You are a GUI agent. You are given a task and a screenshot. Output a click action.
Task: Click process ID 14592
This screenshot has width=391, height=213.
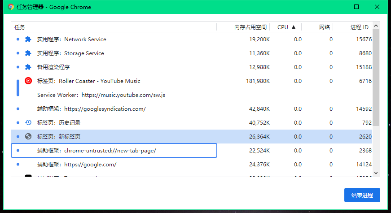(364, 109)
